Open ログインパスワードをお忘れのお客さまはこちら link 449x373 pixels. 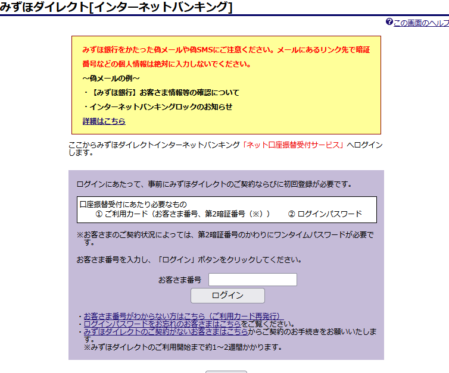click(162, 324)
